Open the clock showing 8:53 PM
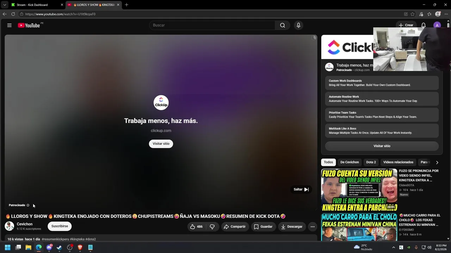 tap(441, 247)
